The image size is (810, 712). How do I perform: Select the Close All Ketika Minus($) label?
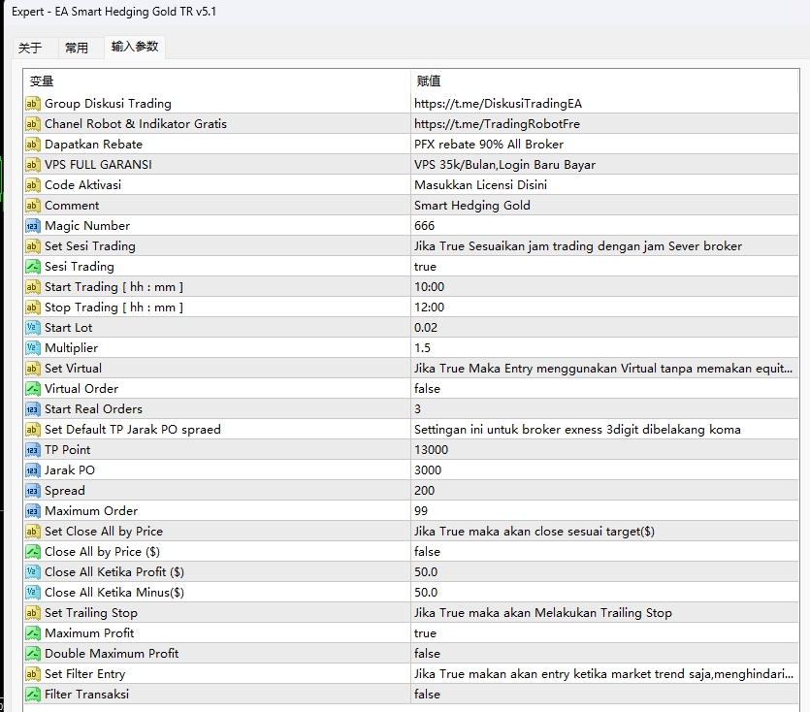tap(114, 593)
